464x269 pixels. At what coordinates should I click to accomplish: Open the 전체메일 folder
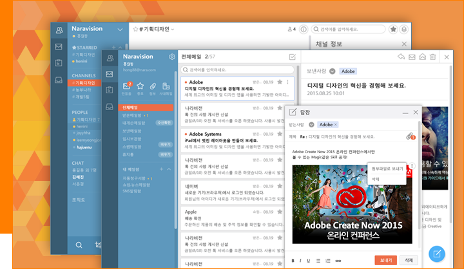146,107
